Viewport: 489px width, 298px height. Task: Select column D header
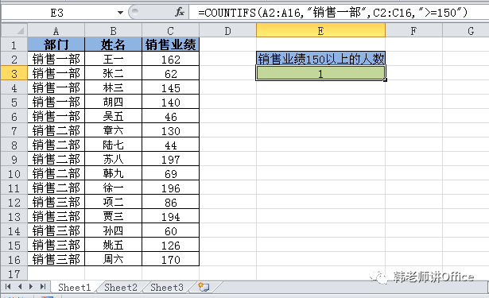[x=227, y=31]
